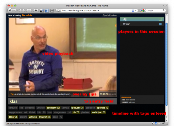Image resolution: width=174 pixels, height=126 pixels.
Task: Click the 'weggenomen' tag
Action: 15,112
